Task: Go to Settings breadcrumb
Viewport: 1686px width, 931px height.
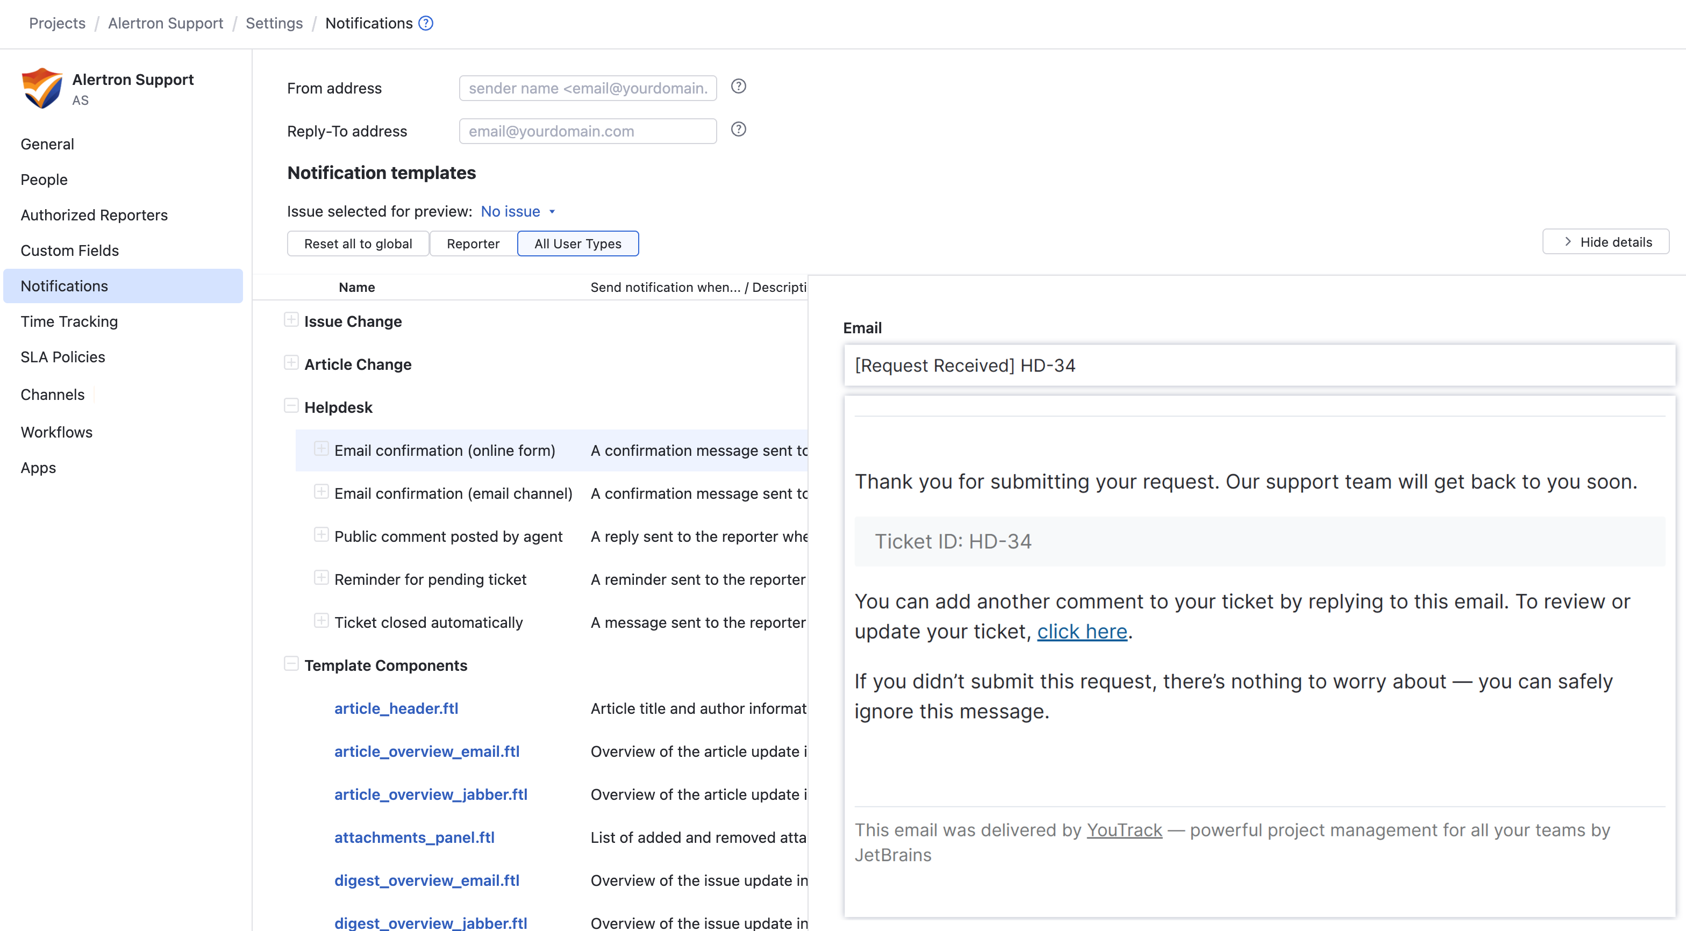Action: (x=274, y=24)
